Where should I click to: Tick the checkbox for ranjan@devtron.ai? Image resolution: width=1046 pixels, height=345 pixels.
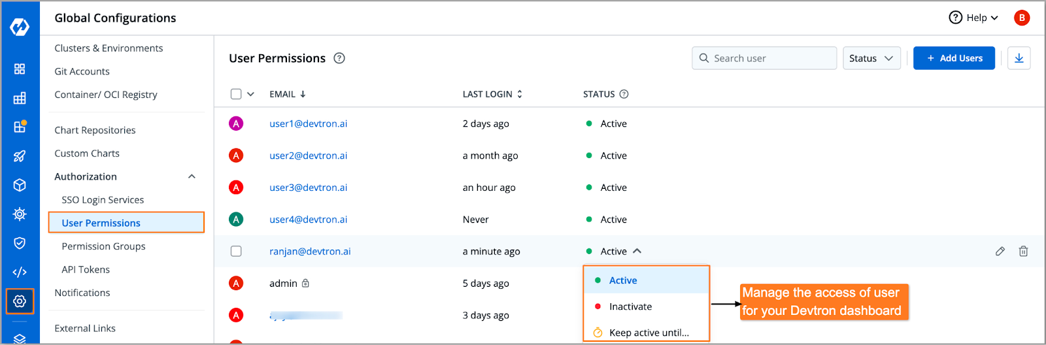click(236, 251)
